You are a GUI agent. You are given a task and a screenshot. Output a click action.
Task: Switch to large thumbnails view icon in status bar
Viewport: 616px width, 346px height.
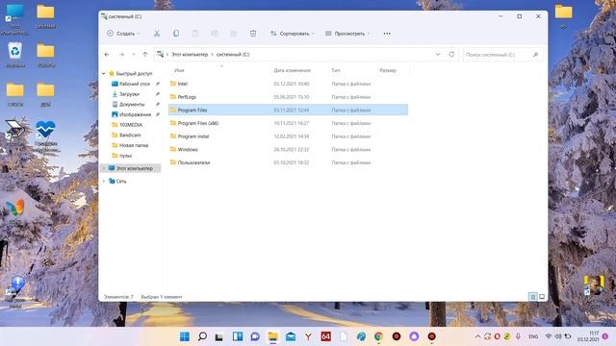[542, 297]
